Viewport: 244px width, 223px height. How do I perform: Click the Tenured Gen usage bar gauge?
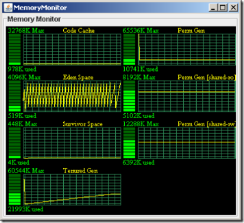coord(15,189)
